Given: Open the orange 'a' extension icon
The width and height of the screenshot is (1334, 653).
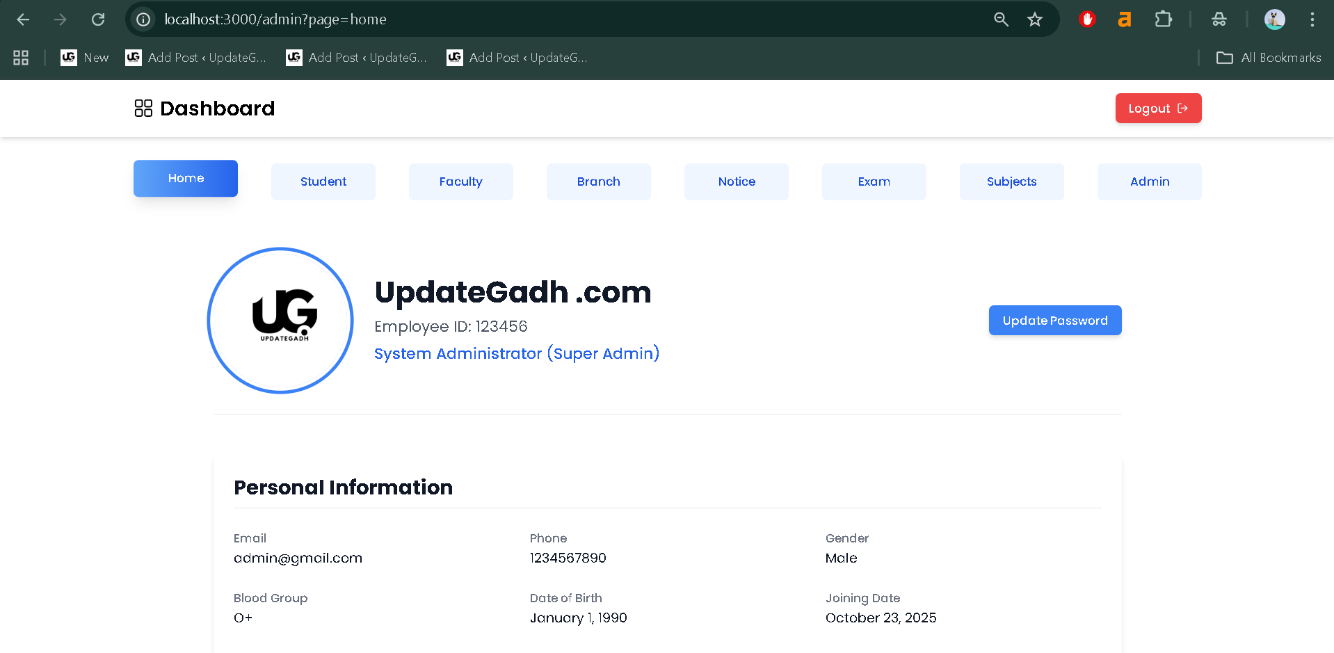Looking at the screenshot, I should click(x=1124, y=19).
